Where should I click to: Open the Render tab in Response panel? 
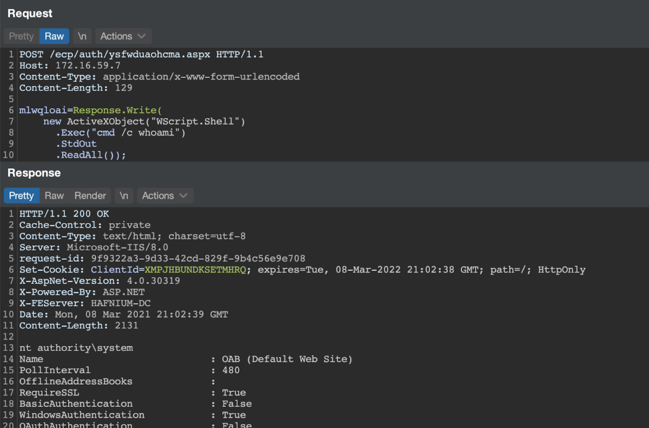90,196
